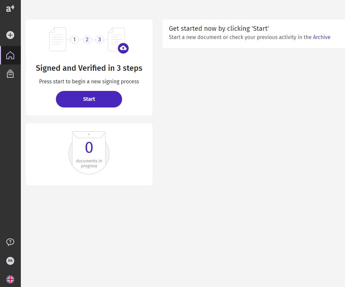This screenshot has height=287, width=345.
Task: Go to Home via house icon
Action: (10, 55)
